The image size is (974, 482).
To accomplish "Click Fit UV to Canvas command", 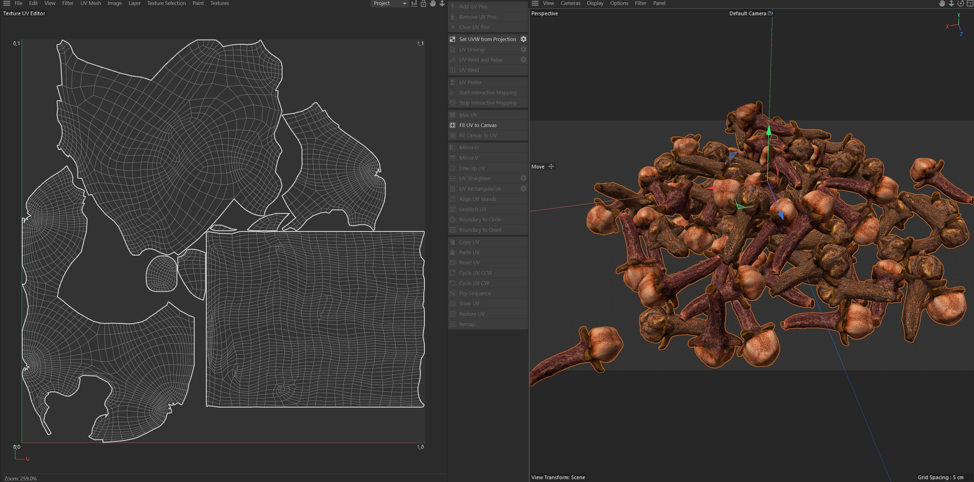I will pyautogui.click(x=477, y=125).
